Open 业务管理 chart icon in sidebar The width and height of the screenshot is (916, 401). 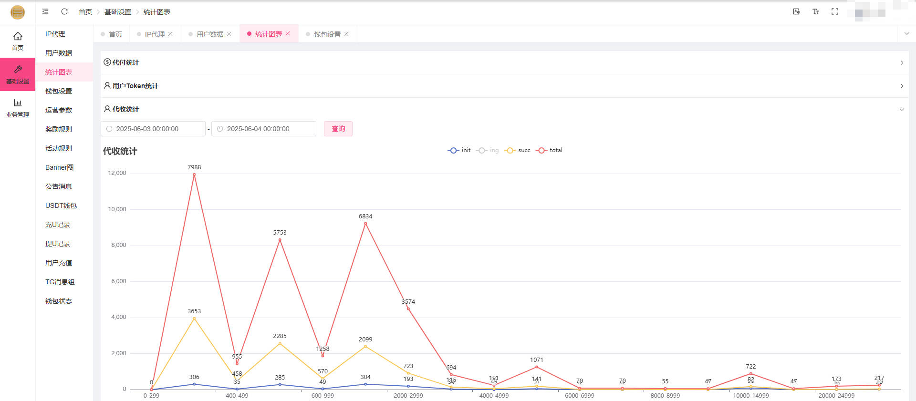[x=18, y=108]
